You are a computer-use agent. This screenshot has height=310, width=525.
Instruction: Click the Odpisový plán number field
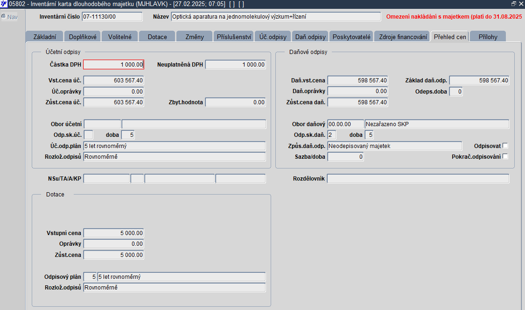(x=90, y=276)
